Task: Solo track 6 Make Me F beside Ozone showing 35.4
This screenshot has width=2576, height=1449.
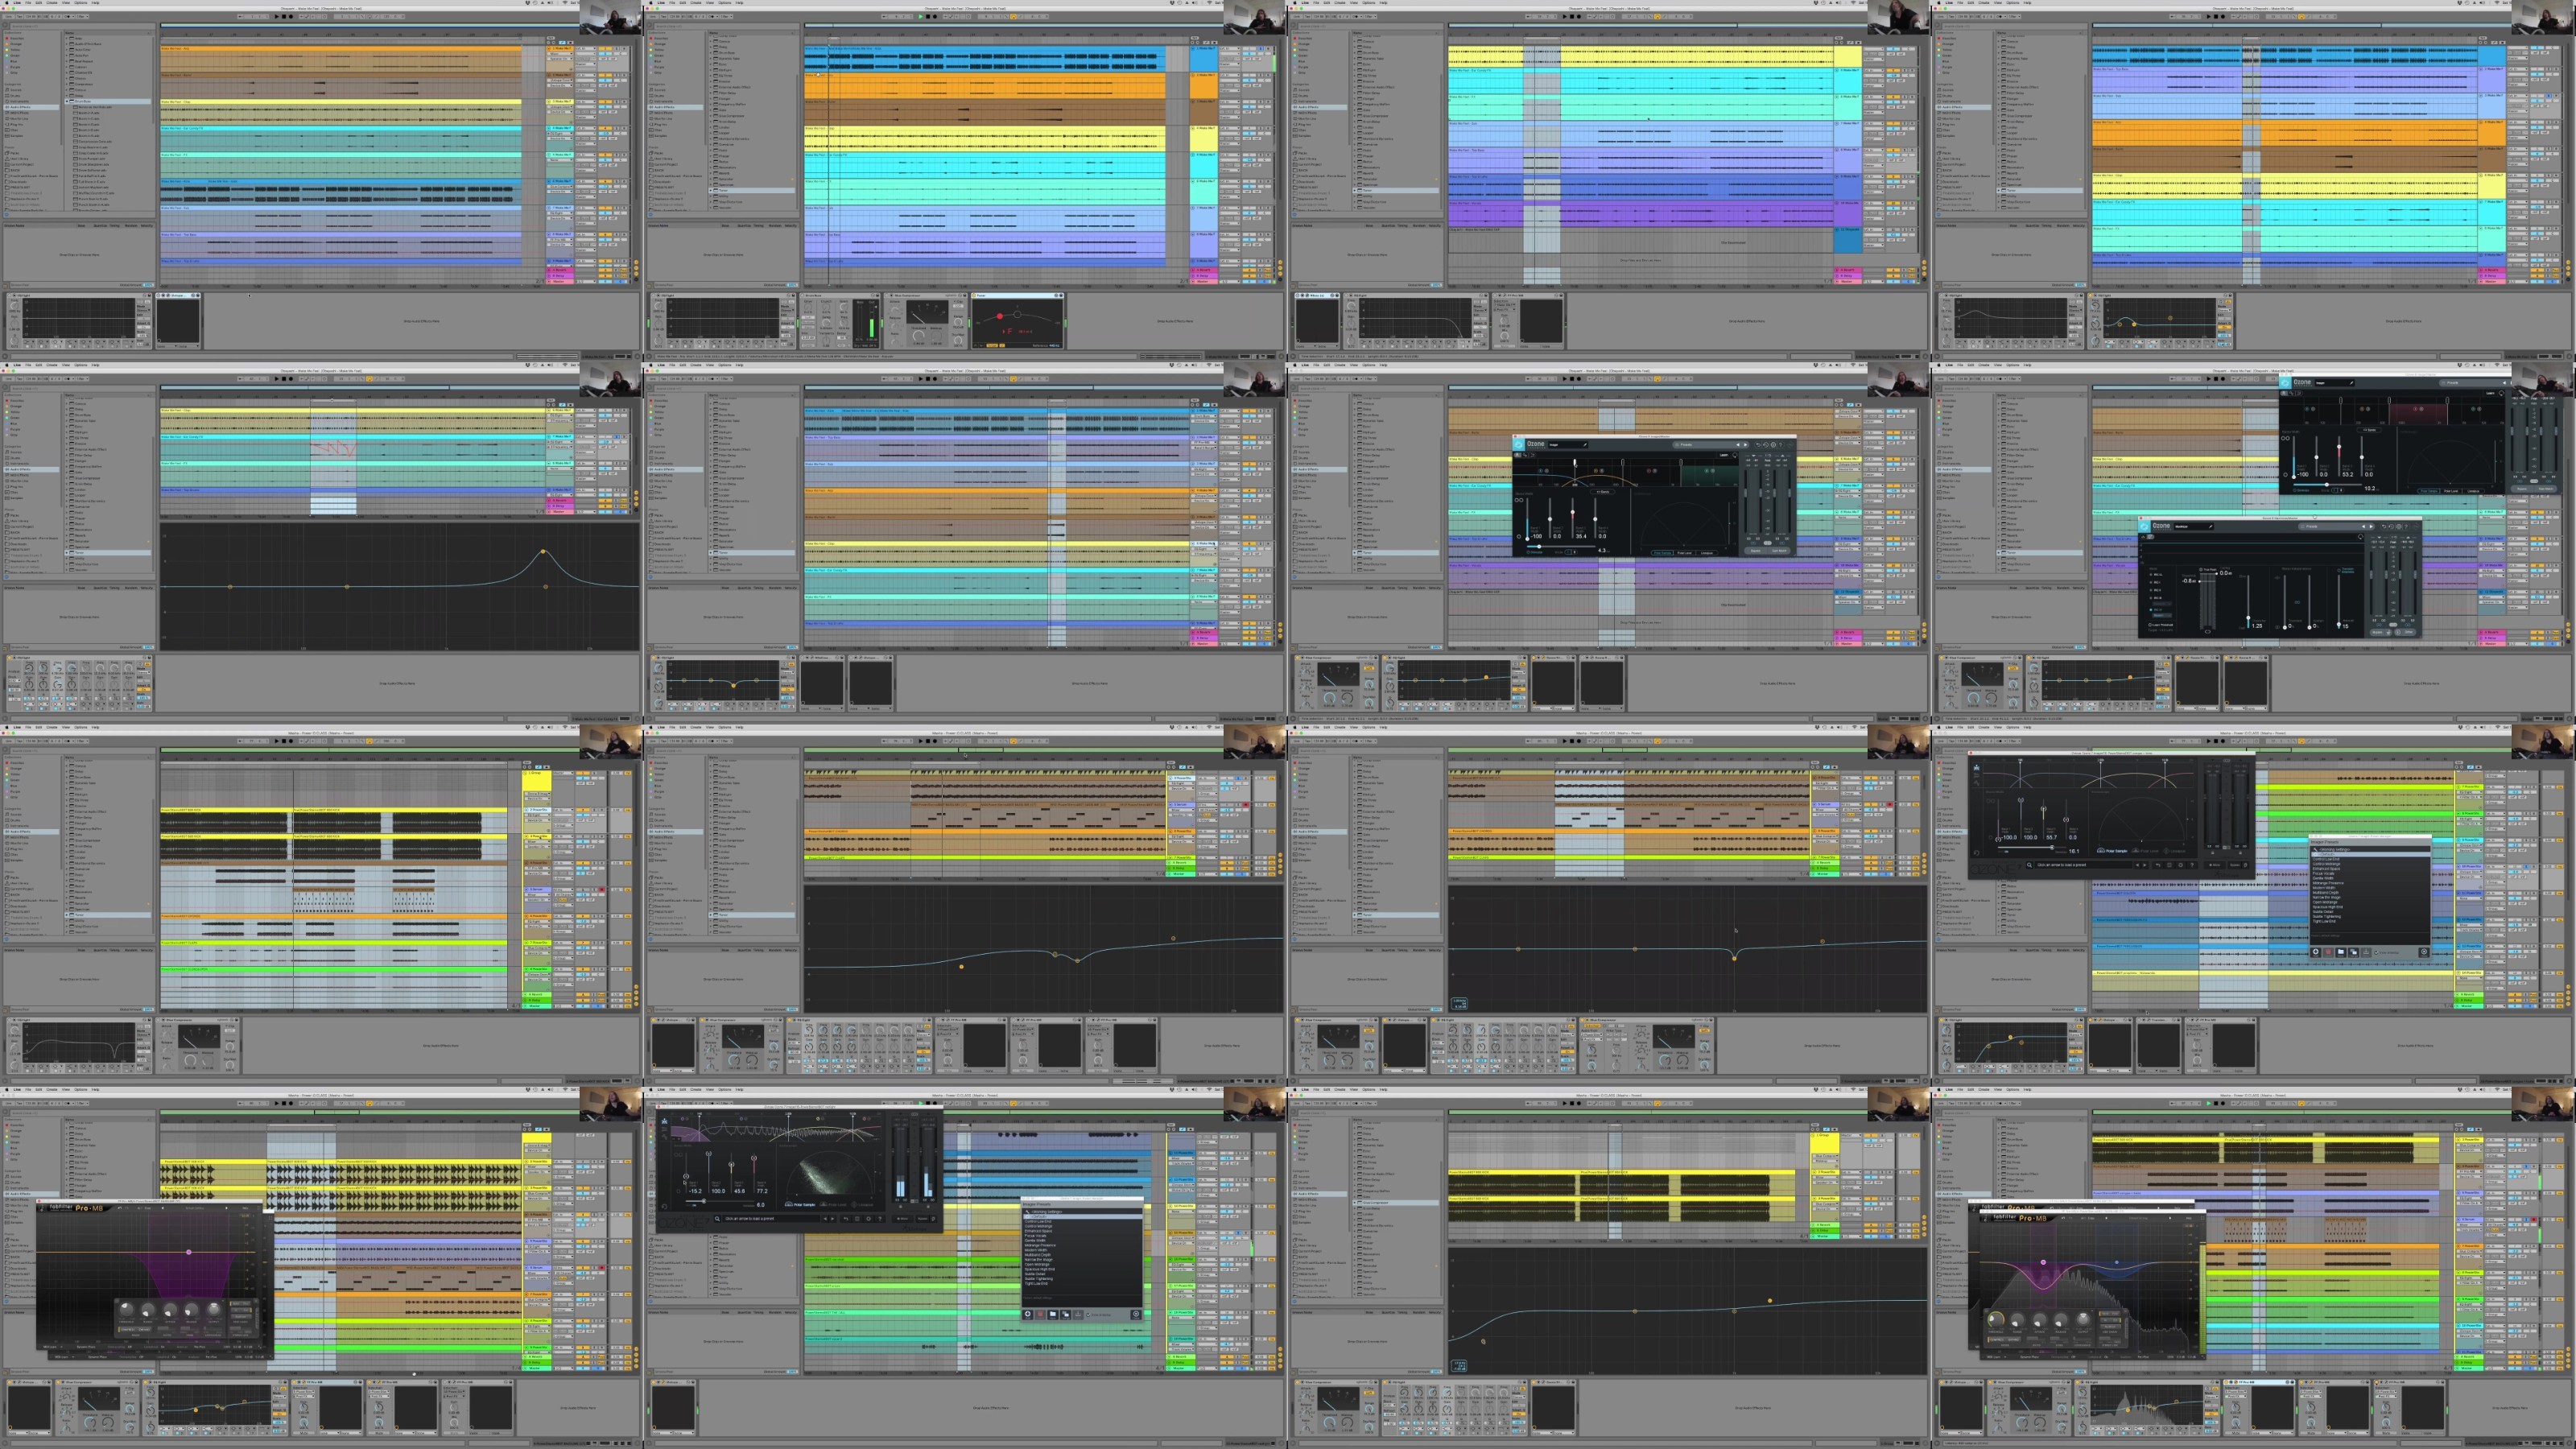Action: point(1905,459)
